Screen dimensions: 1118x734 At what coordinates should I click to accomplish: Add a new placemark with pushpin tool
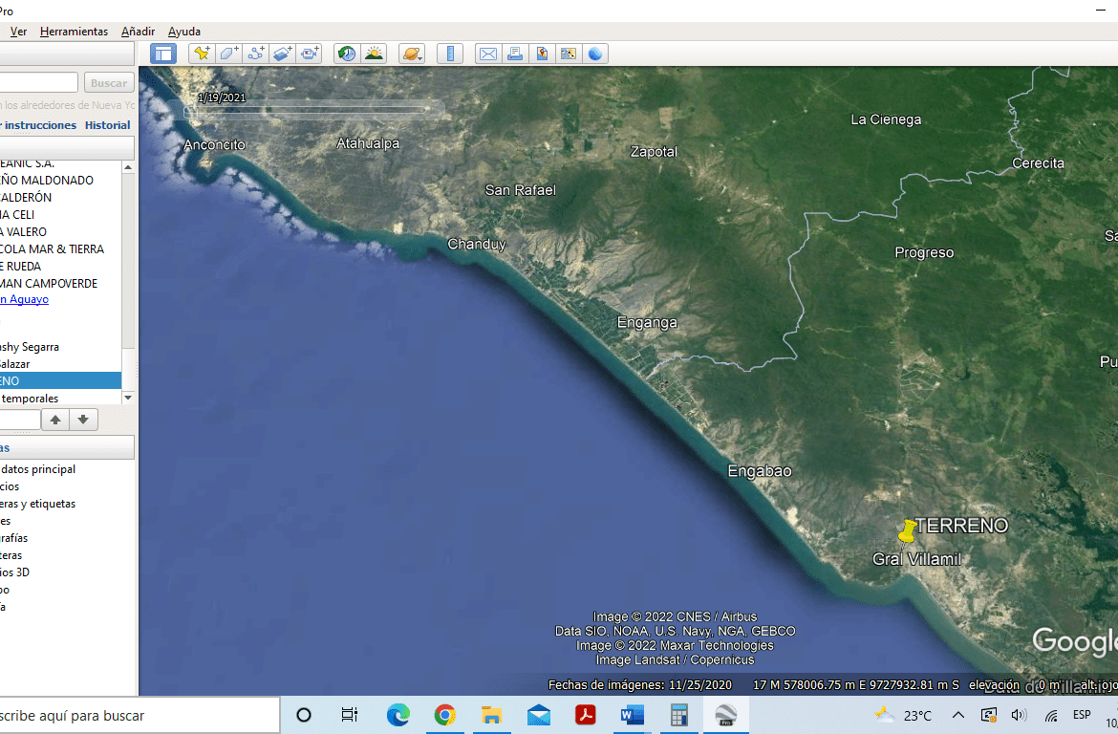click(202, 54)
